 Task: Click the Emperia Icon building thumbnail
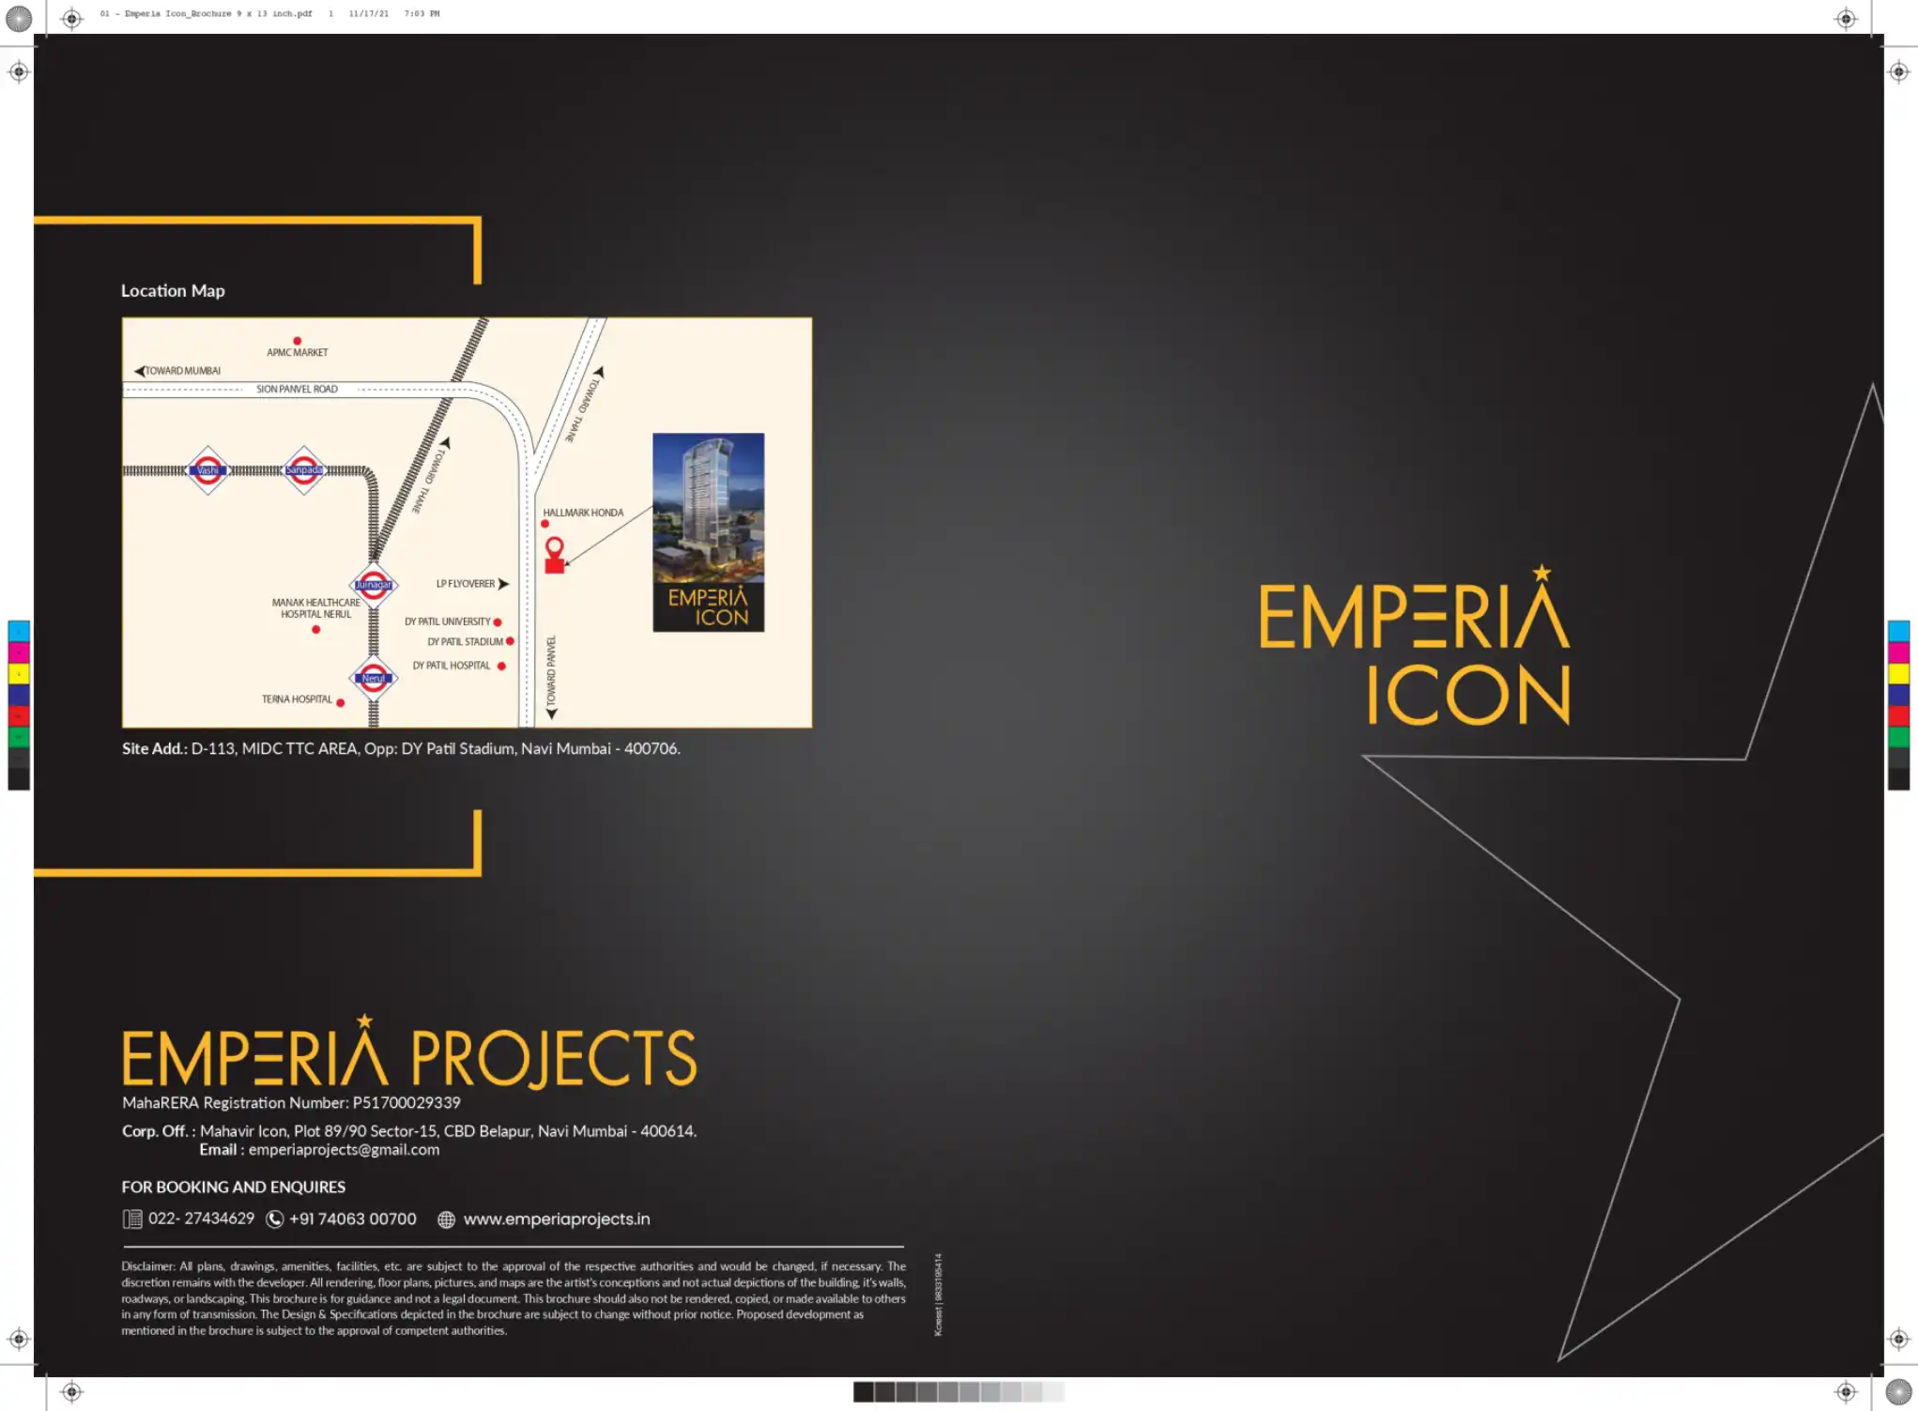[x=708, y=531]
